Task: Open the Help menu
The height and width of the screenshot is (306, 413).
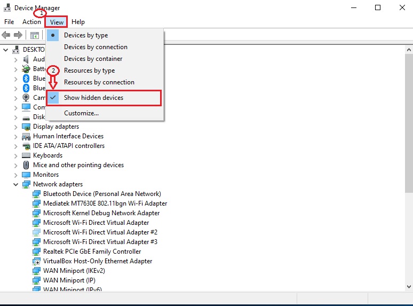Action: [78, 22]
